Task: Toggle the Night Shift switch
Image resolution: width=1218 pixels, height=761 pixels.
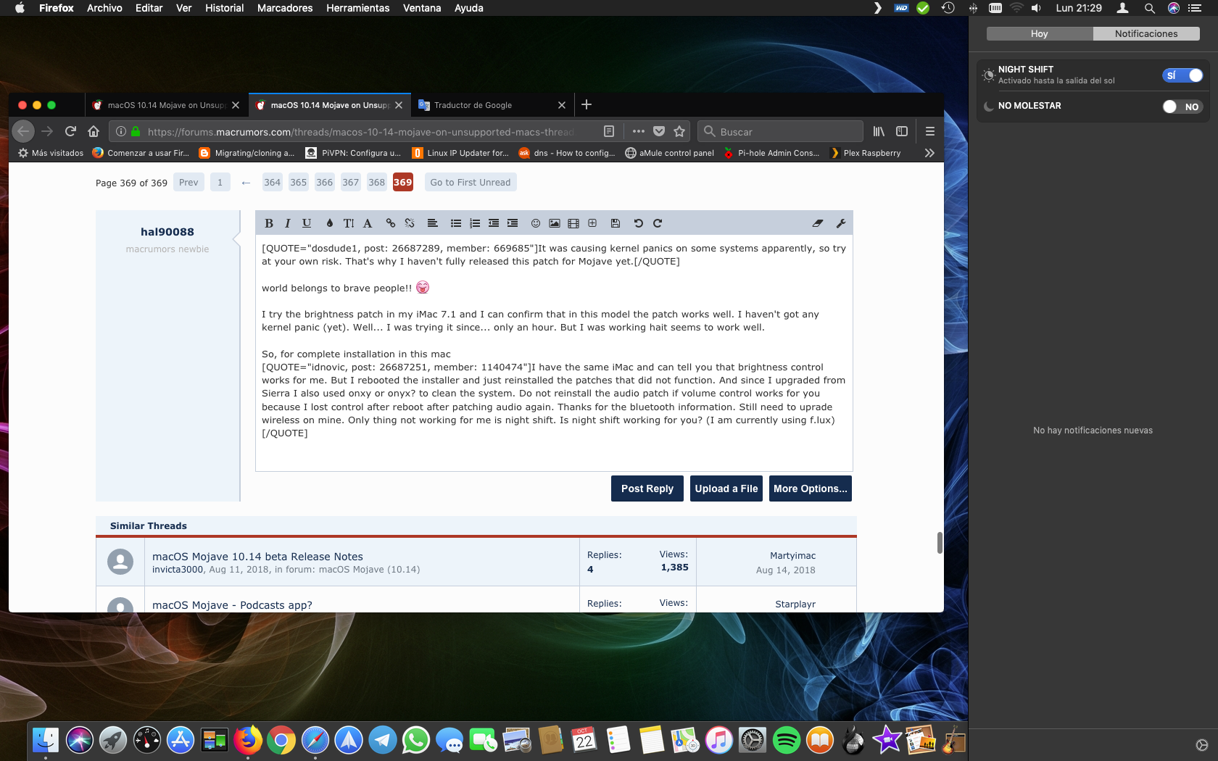Action: tap(1182, 75)
